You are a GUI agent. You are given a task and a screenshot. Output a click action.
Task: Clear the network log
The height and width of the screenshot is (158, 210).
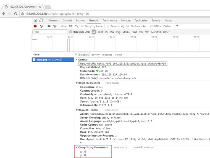pyautogui.click(x=41, y=26)
